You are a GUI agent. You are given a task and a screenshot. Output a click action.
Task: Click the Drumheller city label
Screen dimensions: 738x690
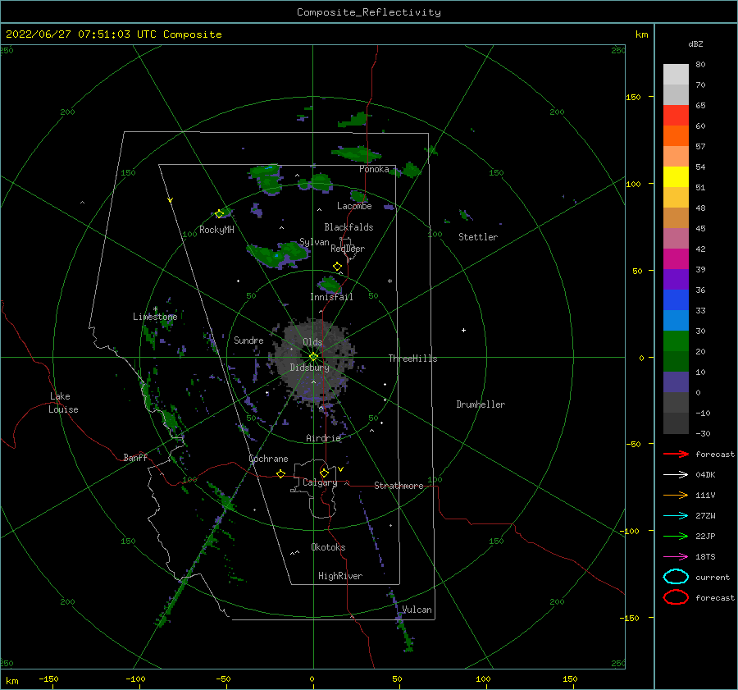point(481,404)
